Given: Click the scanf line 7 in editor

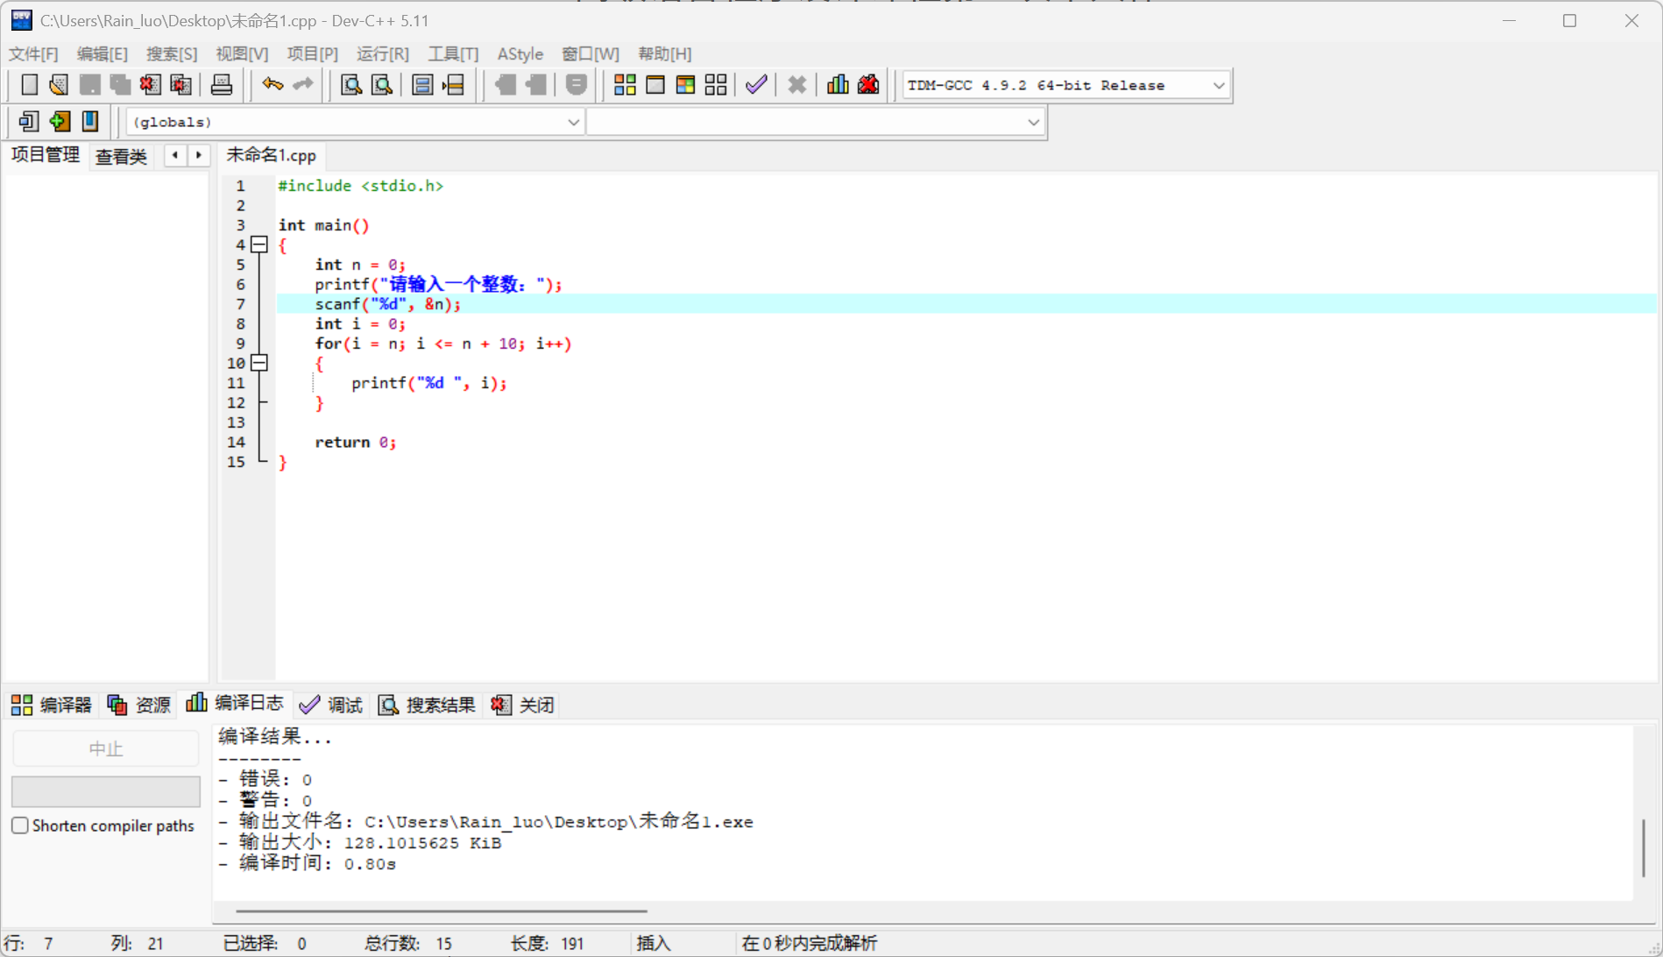Looking at the screenshot, I should 966,304.
